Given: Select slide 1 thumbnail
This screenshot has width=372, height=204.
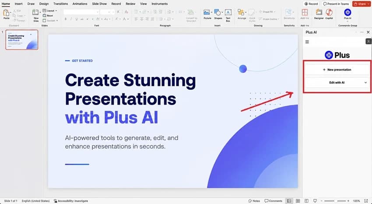Looking at the screenshot, I should coord(22,39).
